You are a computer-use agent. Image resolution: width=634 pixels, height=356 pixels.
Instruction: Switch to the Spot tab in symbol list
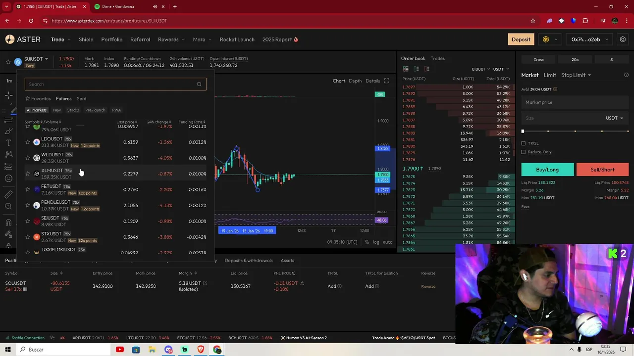(82, 99)
